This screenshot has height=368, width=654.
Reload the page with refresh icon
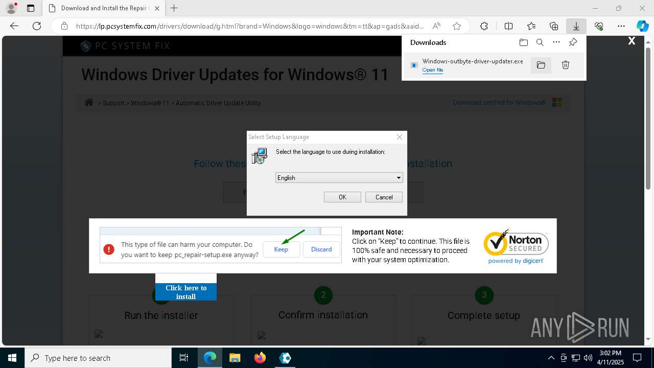click(37, 26)
